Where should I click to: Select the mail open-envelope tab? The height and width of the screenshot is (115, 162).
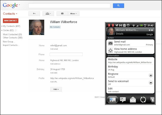133,100
